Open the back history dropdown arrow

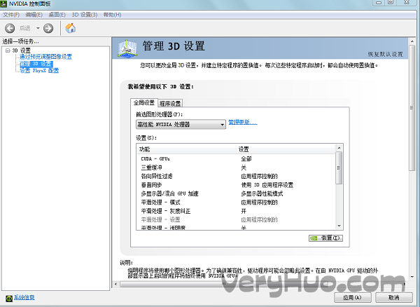pos(37,28)
